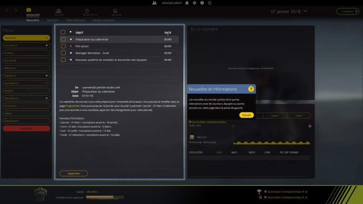
Task: Open the Manager Michelton - Scott message
Action: click(95, 53)
